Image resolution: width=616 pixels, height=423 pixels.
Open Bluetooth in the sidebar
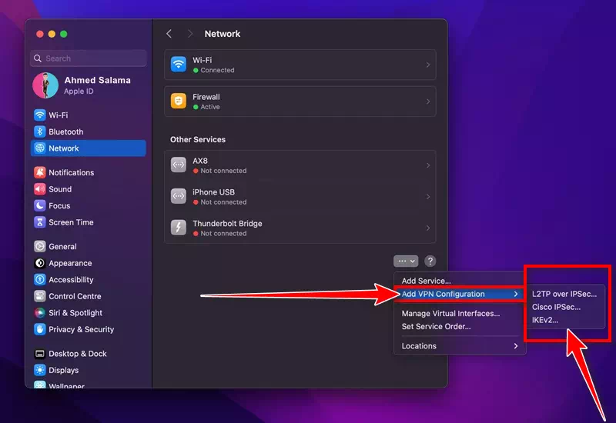(x=88, y=132)
